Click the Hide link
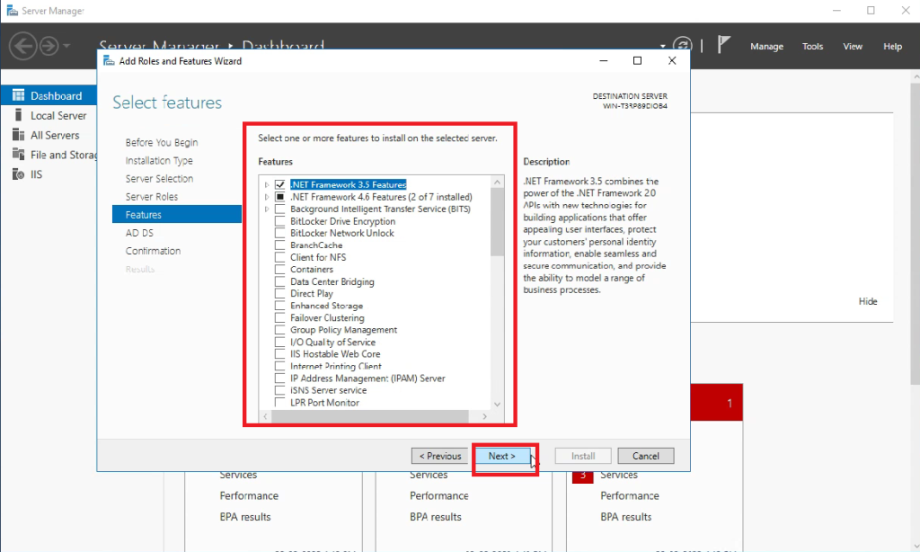The width and height of the screenshot is (920, 552). point(868,301)
